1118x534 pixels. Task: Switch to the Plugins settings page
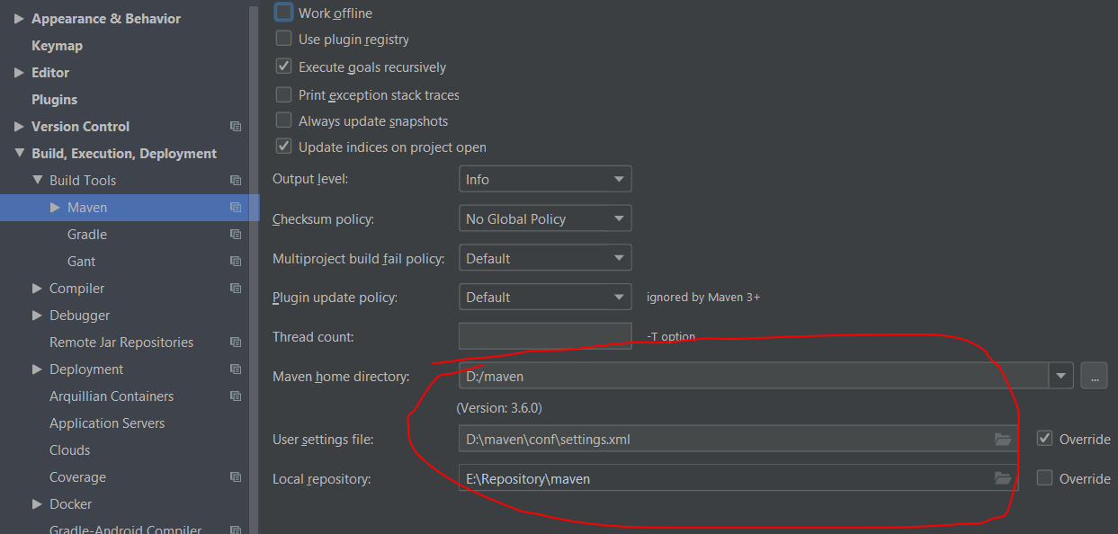56,99
